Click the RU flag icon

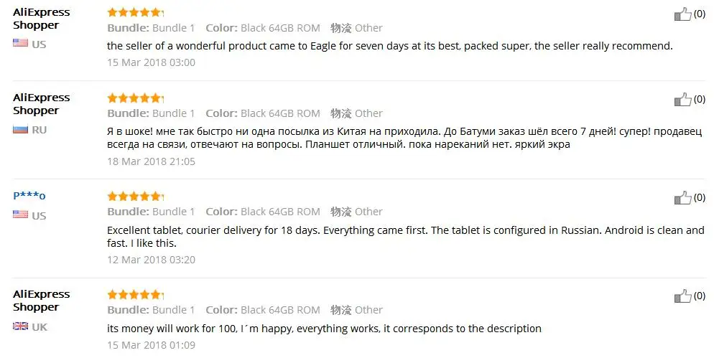[x=21, y=130]
